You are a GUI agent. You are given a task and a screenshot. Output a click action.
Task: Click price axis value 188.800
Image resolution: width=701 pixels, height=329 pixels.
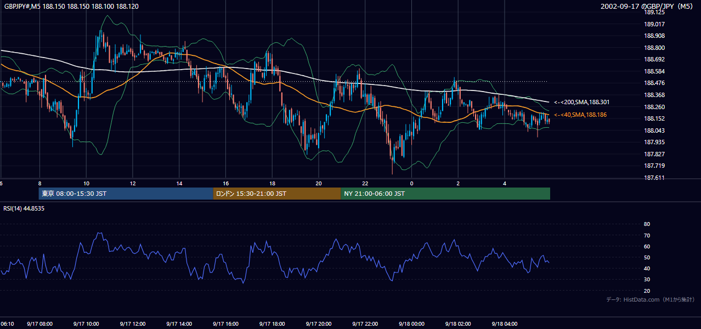coord(654,48)
